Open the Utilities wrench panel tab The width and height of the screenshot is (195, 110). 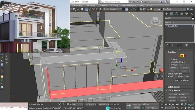pyautogui.click(x=191, y=13)
